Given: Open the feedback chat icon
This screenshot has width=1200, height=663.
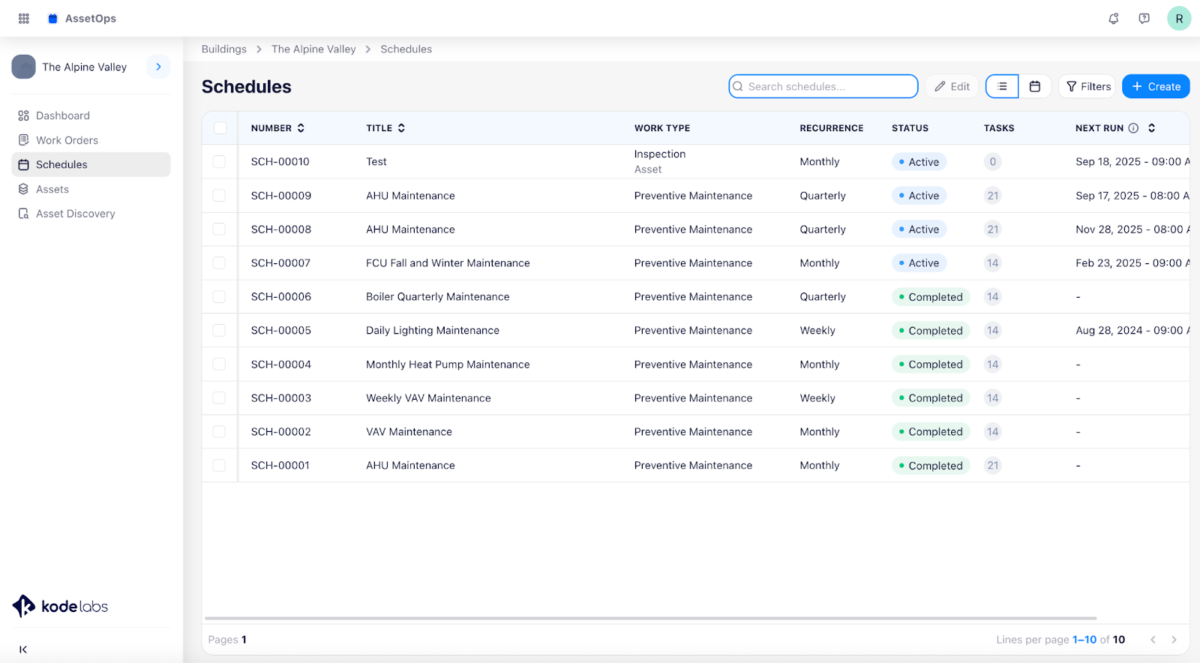Looking at the screenshot, I should [x=1144, y=19].
